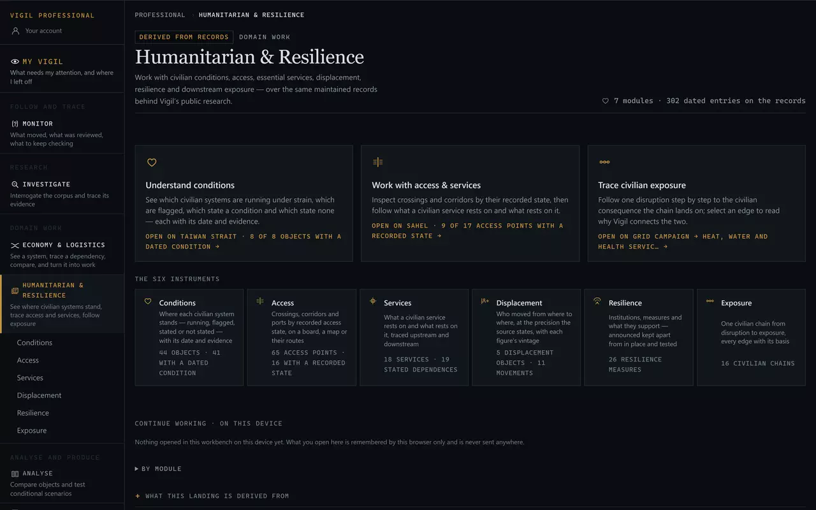The height and width of the screenshot is (510, 816).
Task: Click the Analyse section icon
Action: coord(15,474)
